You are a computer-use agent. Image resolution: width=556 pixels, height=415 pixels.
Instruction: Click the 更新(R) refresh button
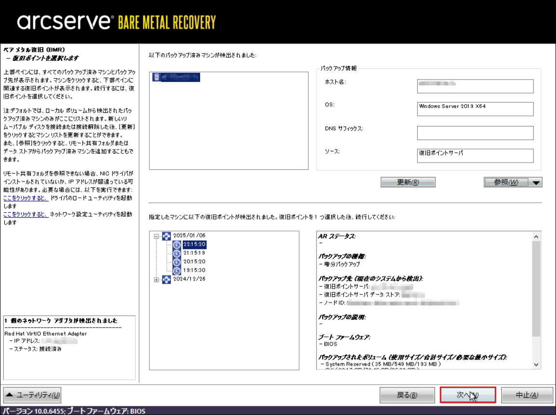coord(408,182)
